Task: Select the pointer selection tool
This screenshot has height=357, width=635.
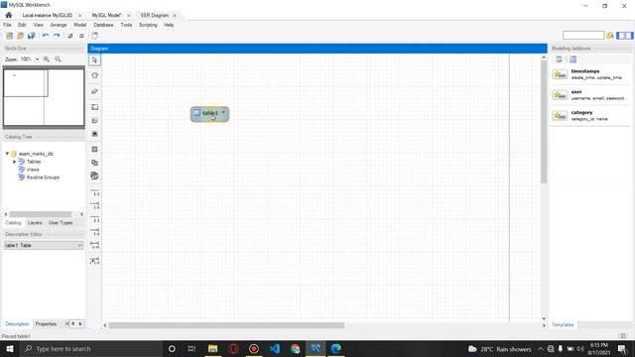Action: point(95,59)
